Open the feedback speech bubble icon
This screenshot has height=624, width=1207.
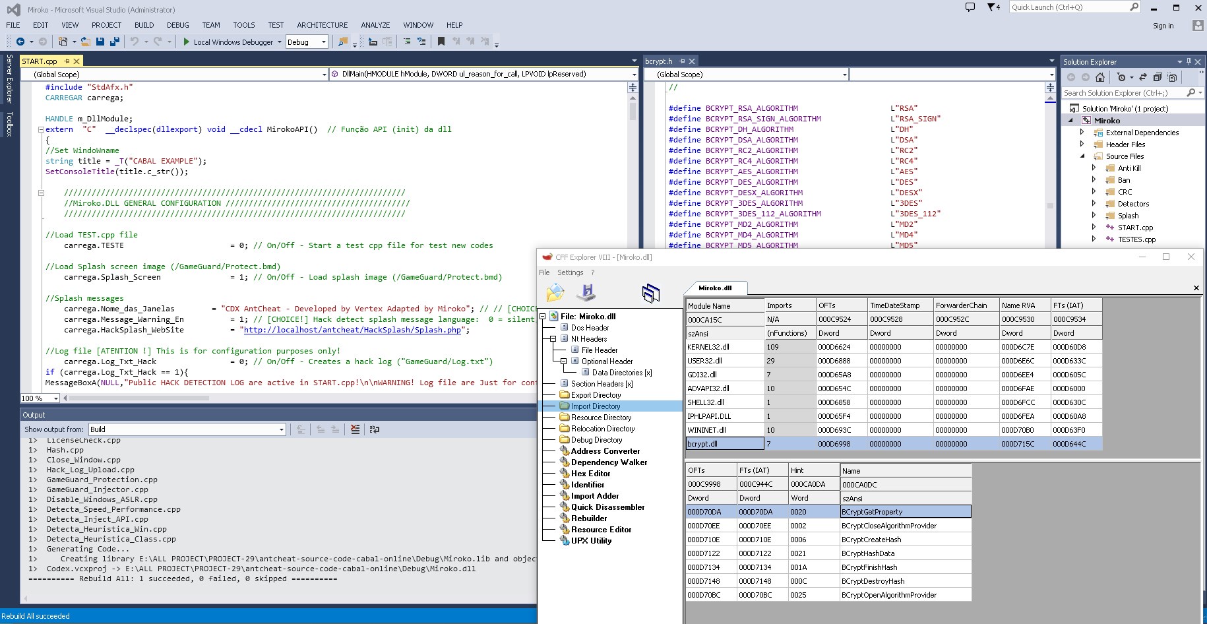pyautogui.click(x=970, y=7)
